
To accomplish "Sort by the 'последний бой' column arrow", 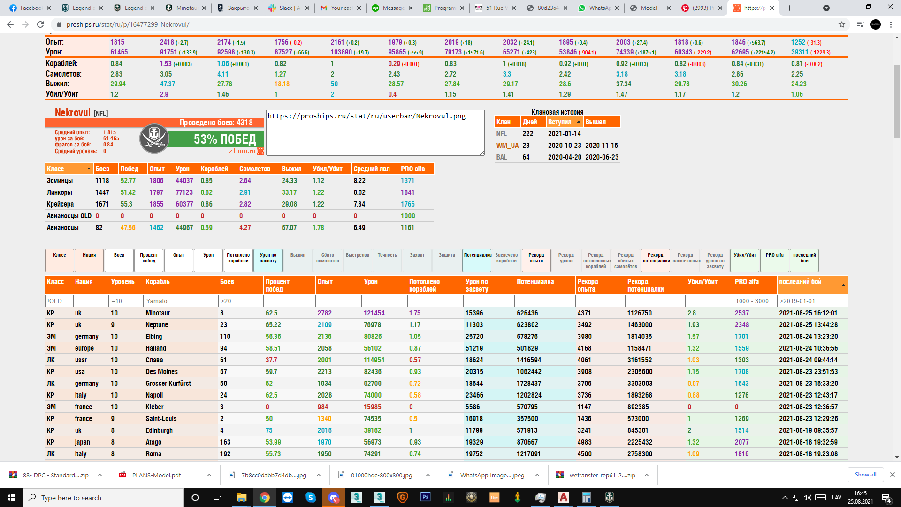I will pos(843,285).
